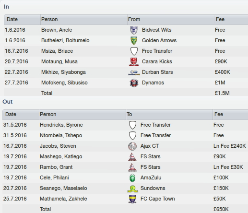Click the Carara Kicks club crest

(x=134, y=62)
